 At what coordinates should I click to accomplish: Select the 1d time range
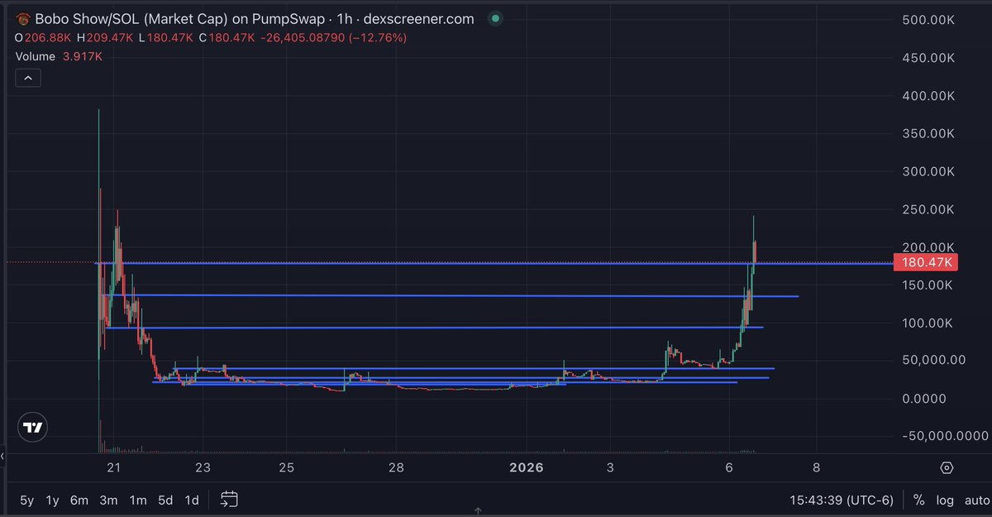tap(192, 500)
